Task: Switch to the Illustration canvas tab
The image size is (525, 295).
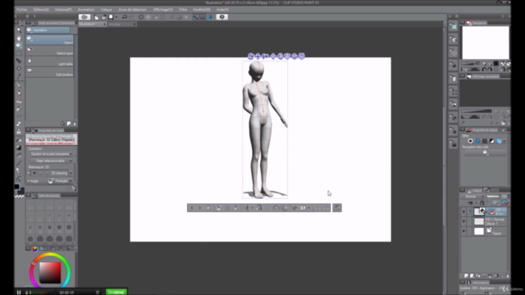Action: tap(93, 24)
